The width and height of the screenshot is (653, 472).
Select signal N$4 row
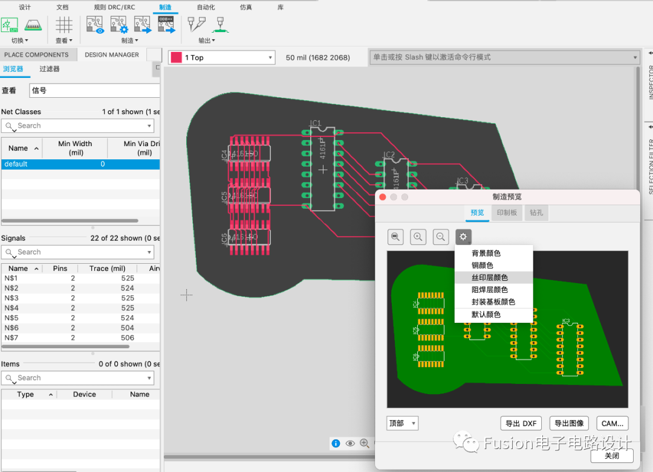tap(80, 308)
